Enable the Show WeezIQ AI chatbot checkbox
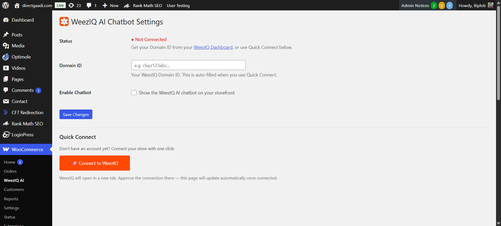The height and width of the screenshot is (226, 501). pyautogui.click(x=134, y=93)
